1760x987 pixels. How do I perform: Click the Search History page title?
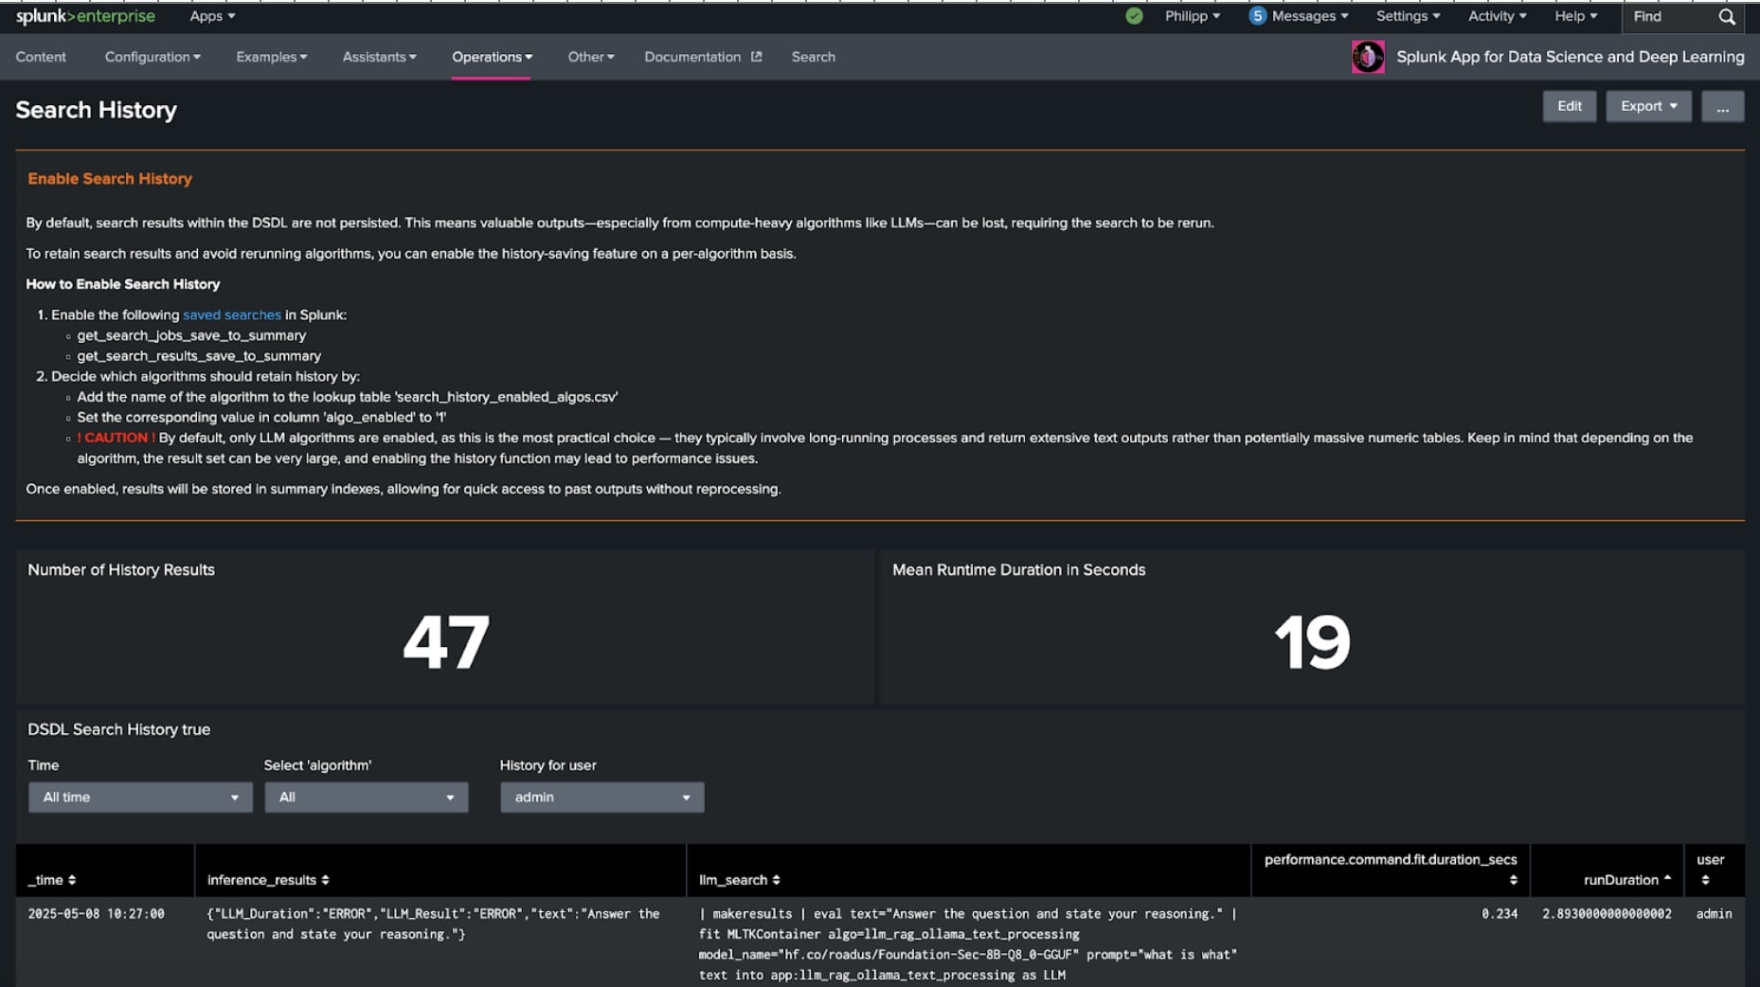pos(96,110)
